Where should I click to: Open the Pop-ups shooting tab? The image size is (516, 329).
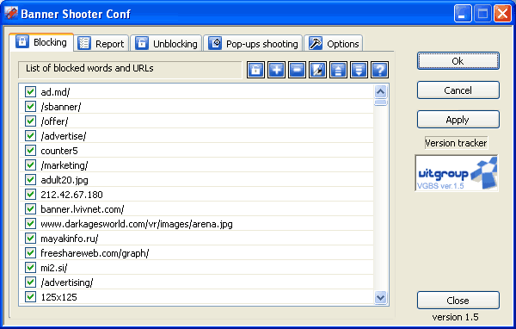[253, 44]
